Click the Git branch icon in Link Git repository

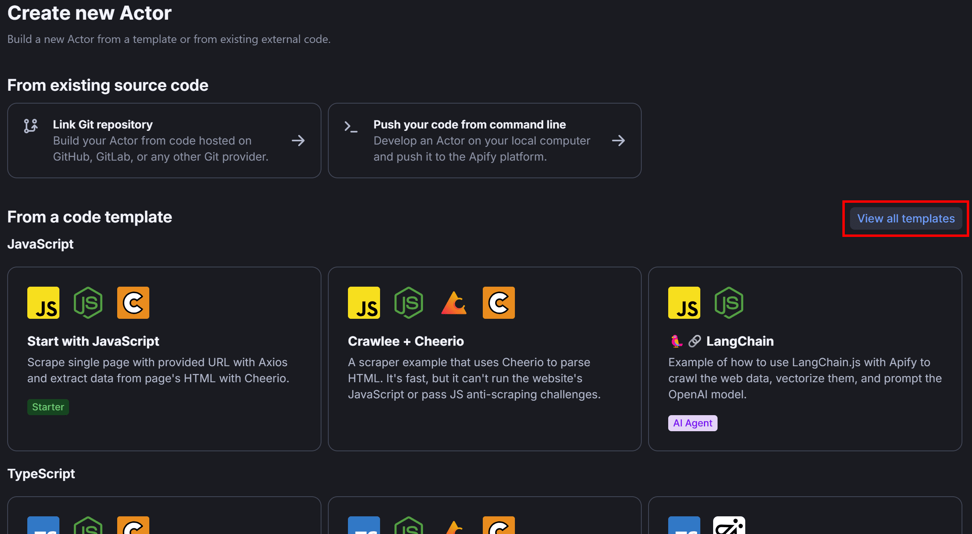tap(31, 126)
